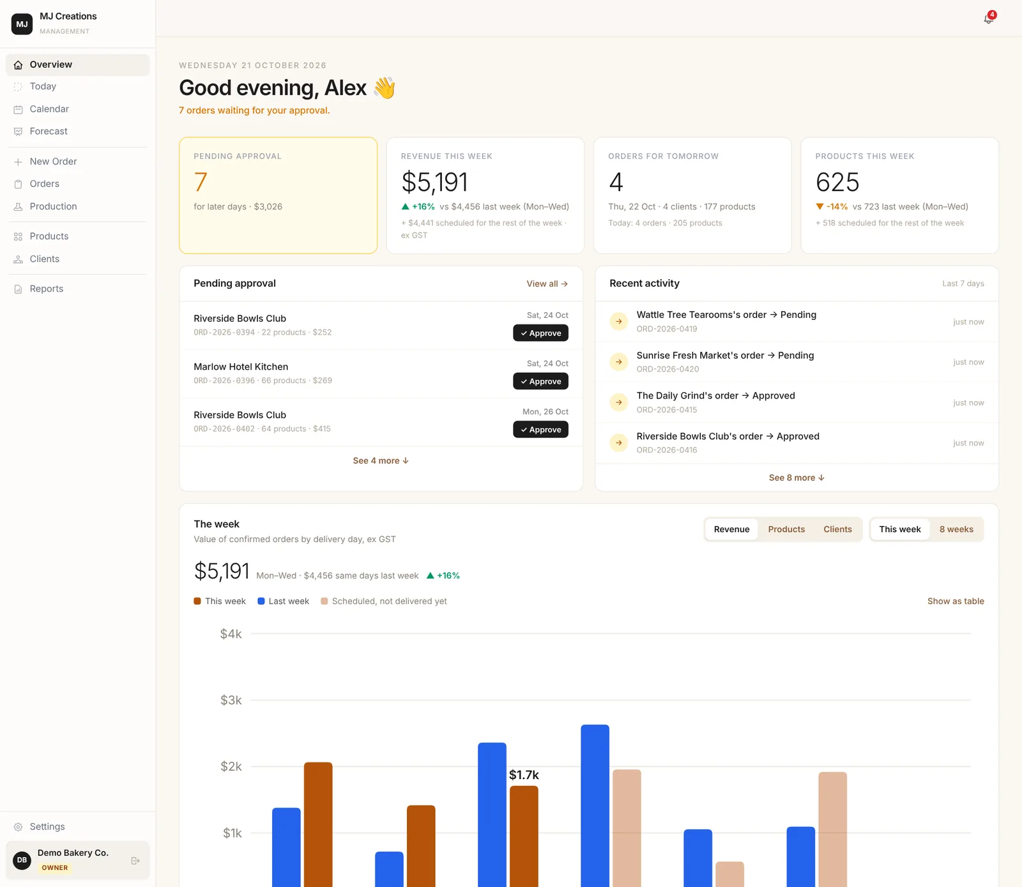Open the Reports menu item
Image resolution: width=1022 pixels, height=887 pixels.
(78, 289)
